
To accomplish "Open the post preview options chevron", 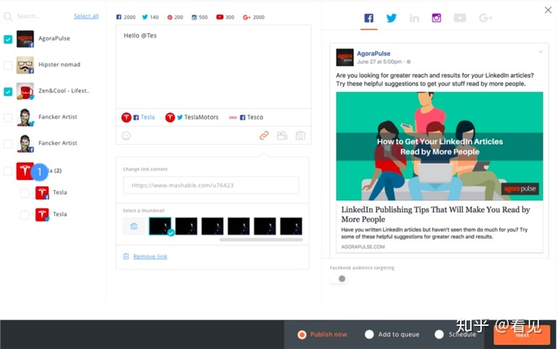I will (540, 52).
